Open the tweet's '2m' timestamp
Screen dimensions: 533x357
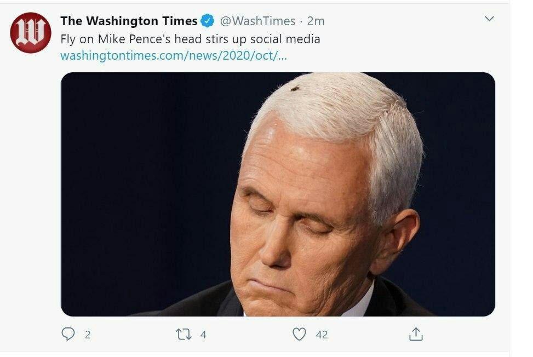[316, 21]
